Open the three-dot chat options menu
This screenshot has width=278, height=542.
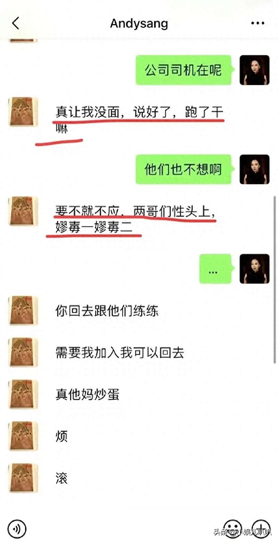257,23
